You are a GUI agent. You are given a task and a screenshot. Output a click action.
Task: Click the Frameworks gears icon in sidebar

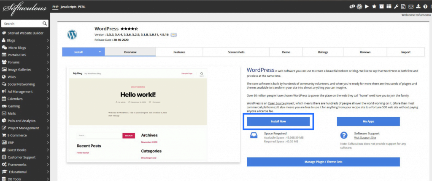(x=4, y=165)
